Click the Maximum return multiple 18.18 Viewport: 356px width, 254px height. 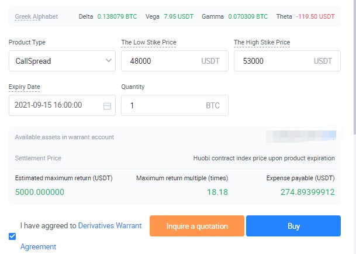[217, 192]
